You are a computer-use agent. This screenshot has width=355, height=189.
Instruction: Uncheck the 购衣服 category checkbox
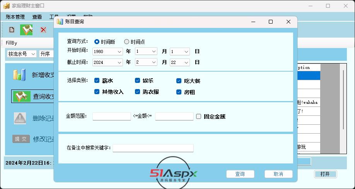click(x=137, y=91)
